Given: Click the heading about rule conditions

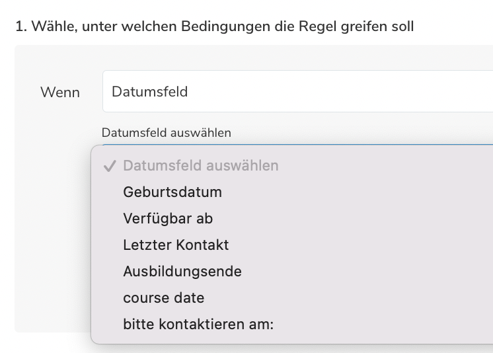Looking at the screenshot, I should [214, 28].
